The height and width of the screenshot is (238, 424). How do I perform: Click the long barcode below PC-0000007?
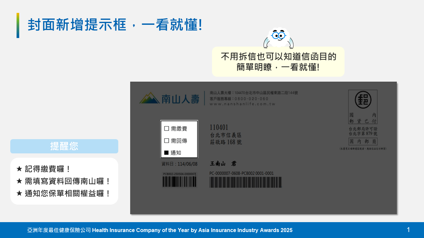point(245,182)
